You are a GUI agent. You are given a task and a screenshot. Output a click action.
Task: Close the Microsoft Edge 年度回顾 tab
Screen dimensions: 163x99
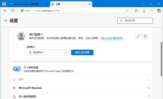pyautogui.click(x=48, y=4)
